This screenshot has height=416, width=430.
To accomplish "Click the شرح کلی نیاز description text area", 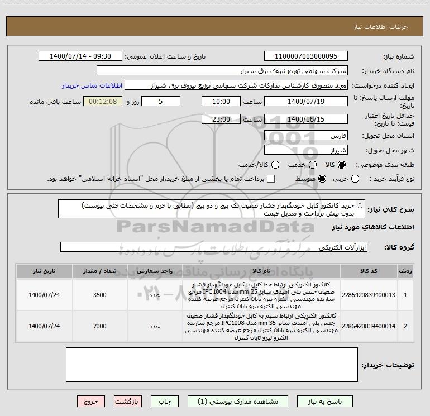I will [212, 209].
